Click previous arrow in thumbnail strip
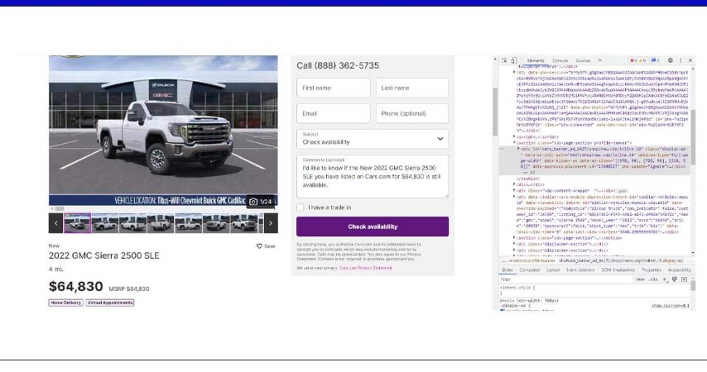The height and width of the screenshot is (372, 707). tap(56, 223)
